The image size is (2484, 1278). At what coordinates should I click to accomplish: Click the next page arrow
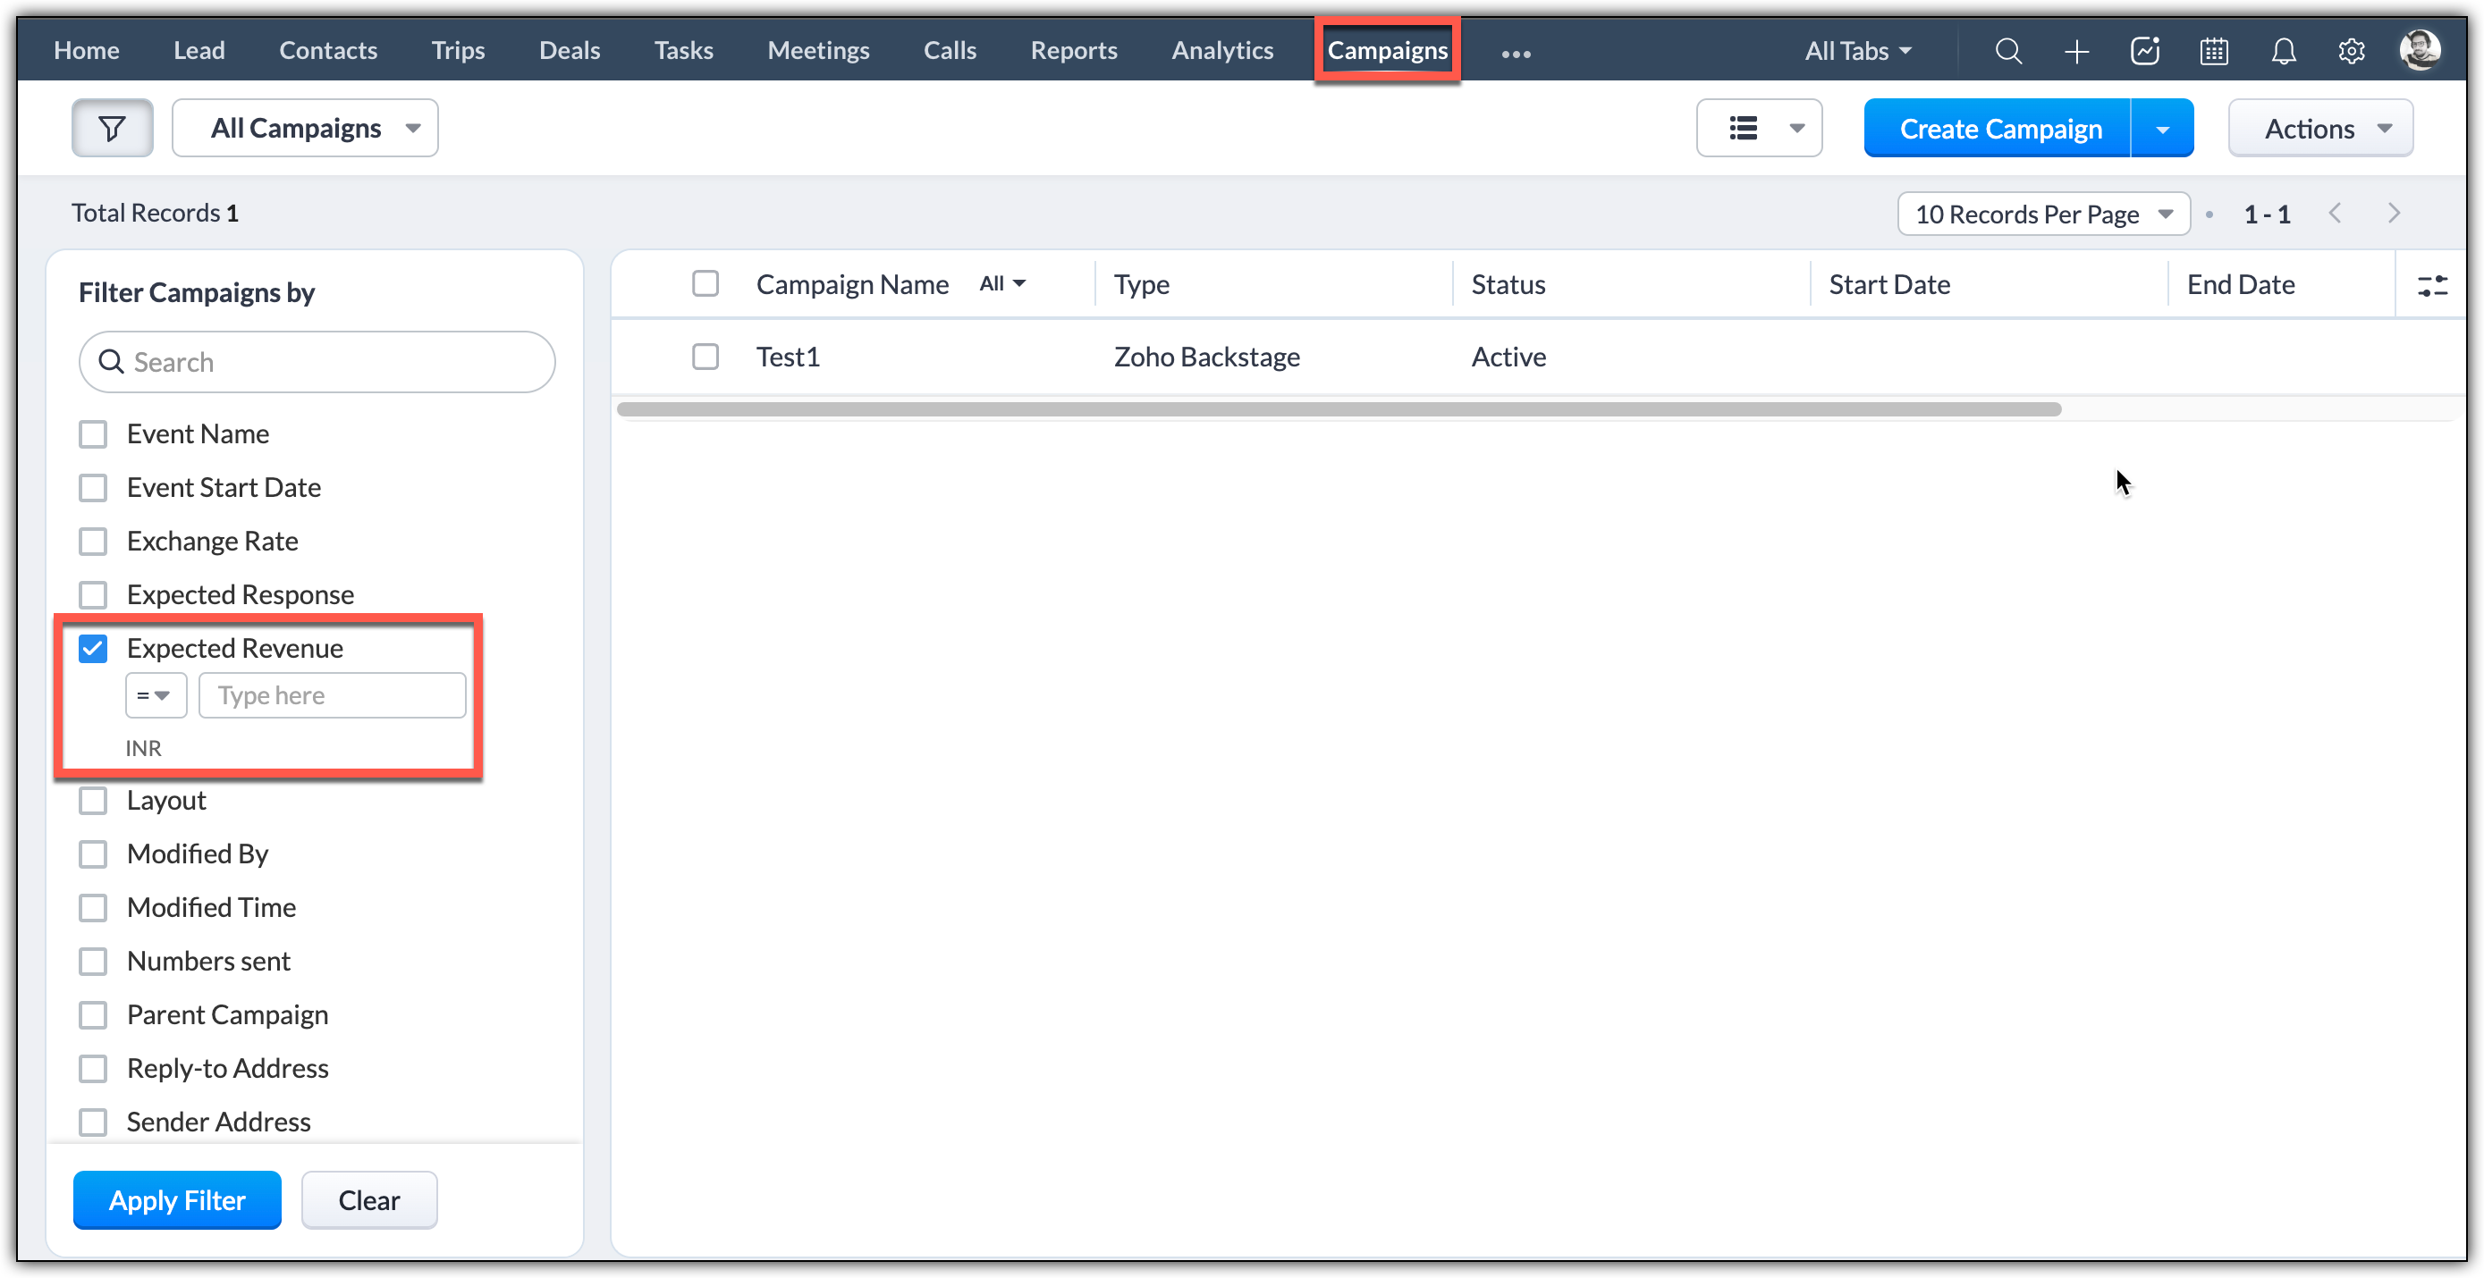2394,213
